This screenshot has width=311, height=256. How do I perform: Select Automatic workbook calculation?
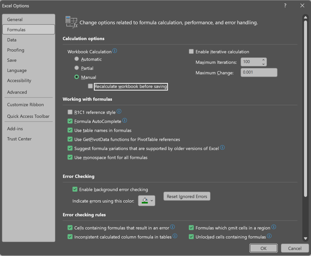pos(77,59)
